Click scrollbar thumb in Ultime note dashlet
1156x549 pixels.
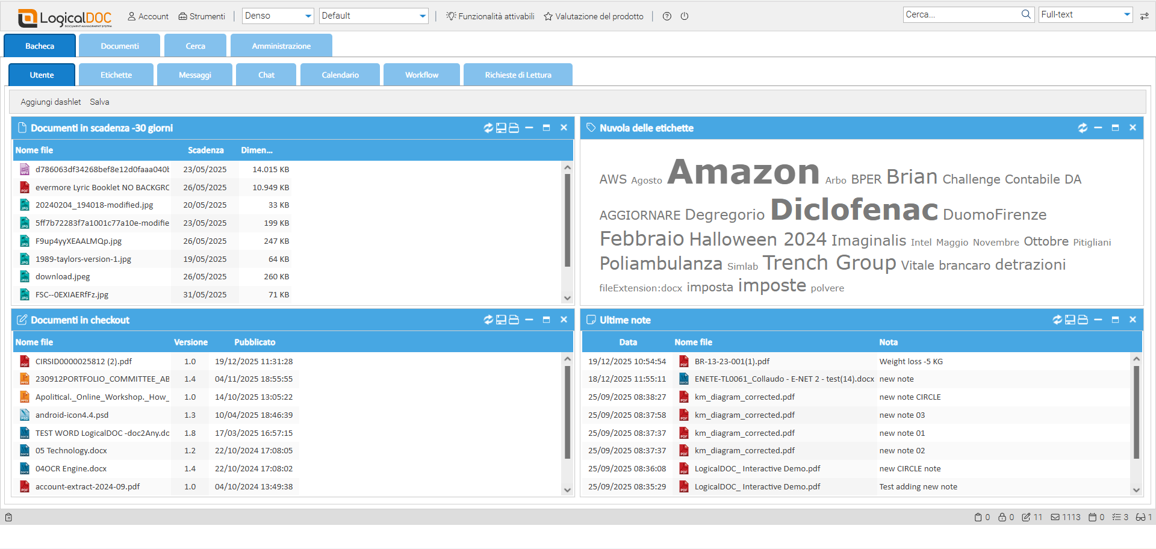(x=1136, y=412)
